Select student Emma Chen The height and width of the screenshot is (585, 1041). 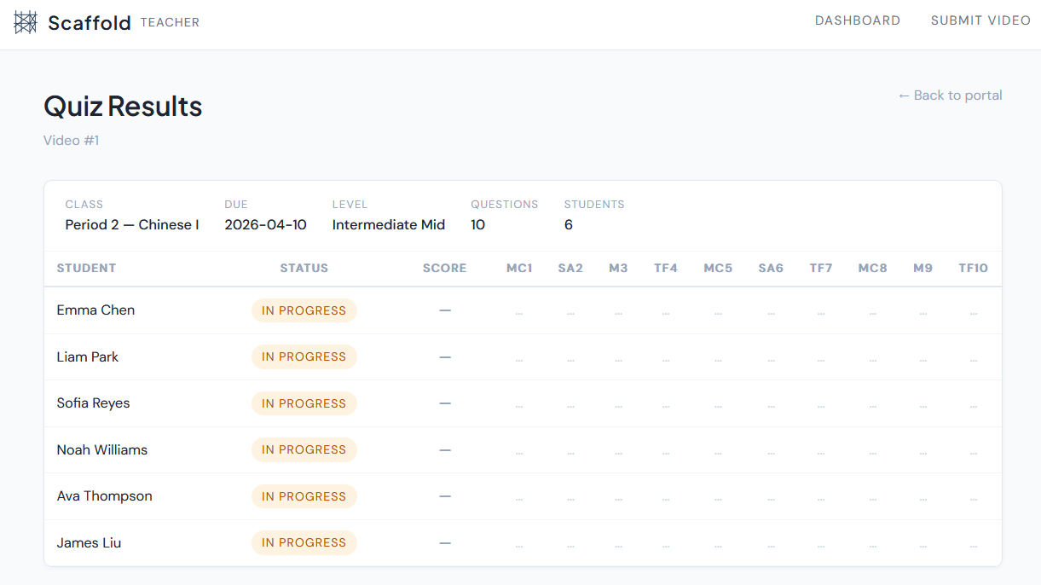[95, 310]
